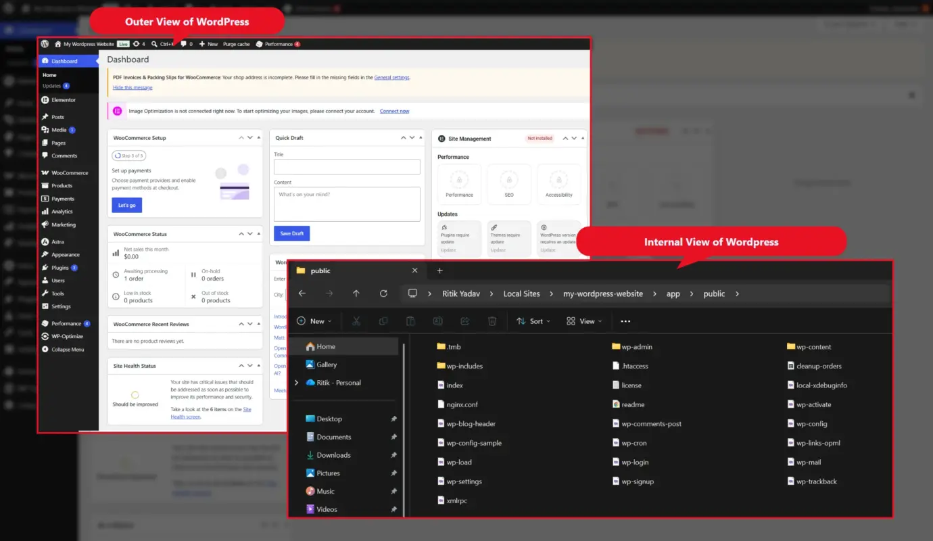The width and height of the screenshot is (933, 541).
Task: Open the Elementor item in WordPress sidebar
Action: point(59,100)
